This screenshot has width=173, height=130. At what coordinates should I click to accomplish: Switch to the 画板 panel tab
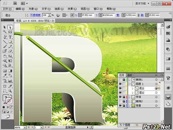(130, 75)
